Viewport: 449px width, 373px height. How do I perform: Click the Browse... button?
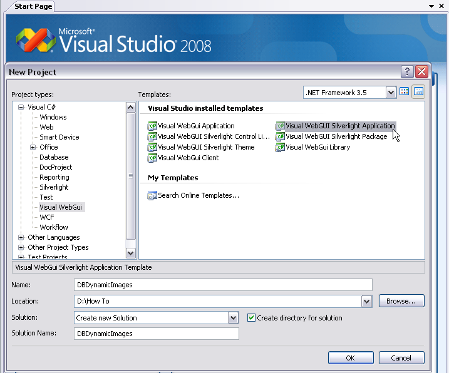click(401, 301)
